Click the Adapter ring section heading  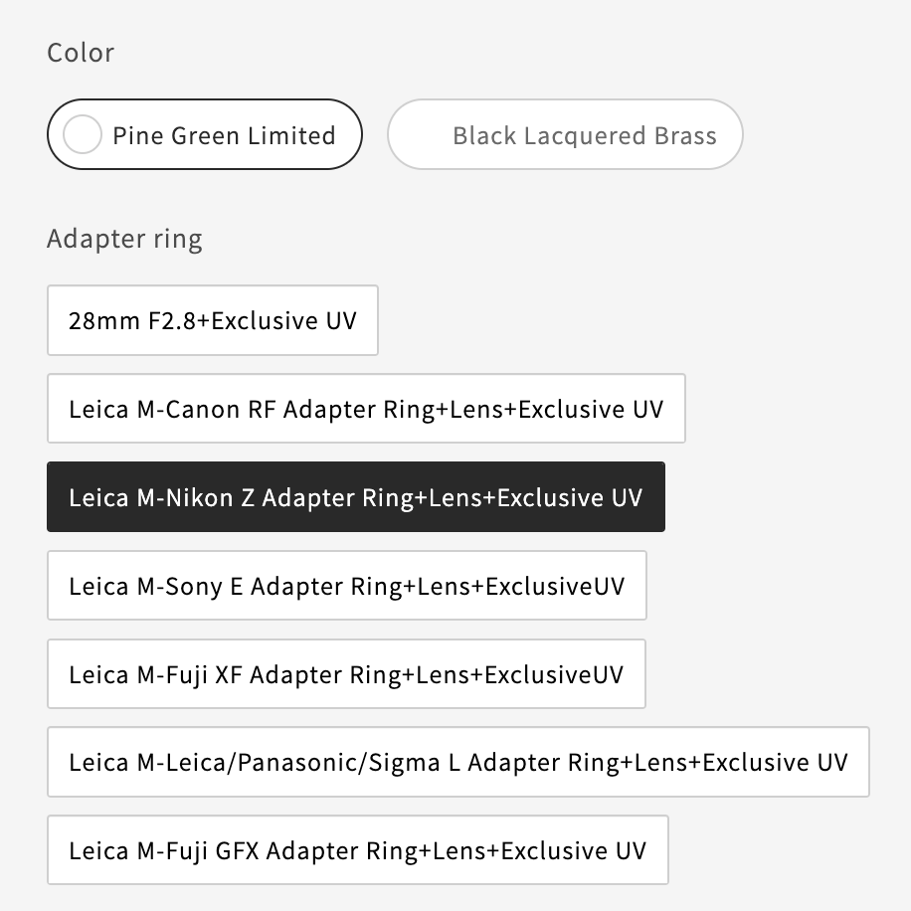click(x=125, y=239)
